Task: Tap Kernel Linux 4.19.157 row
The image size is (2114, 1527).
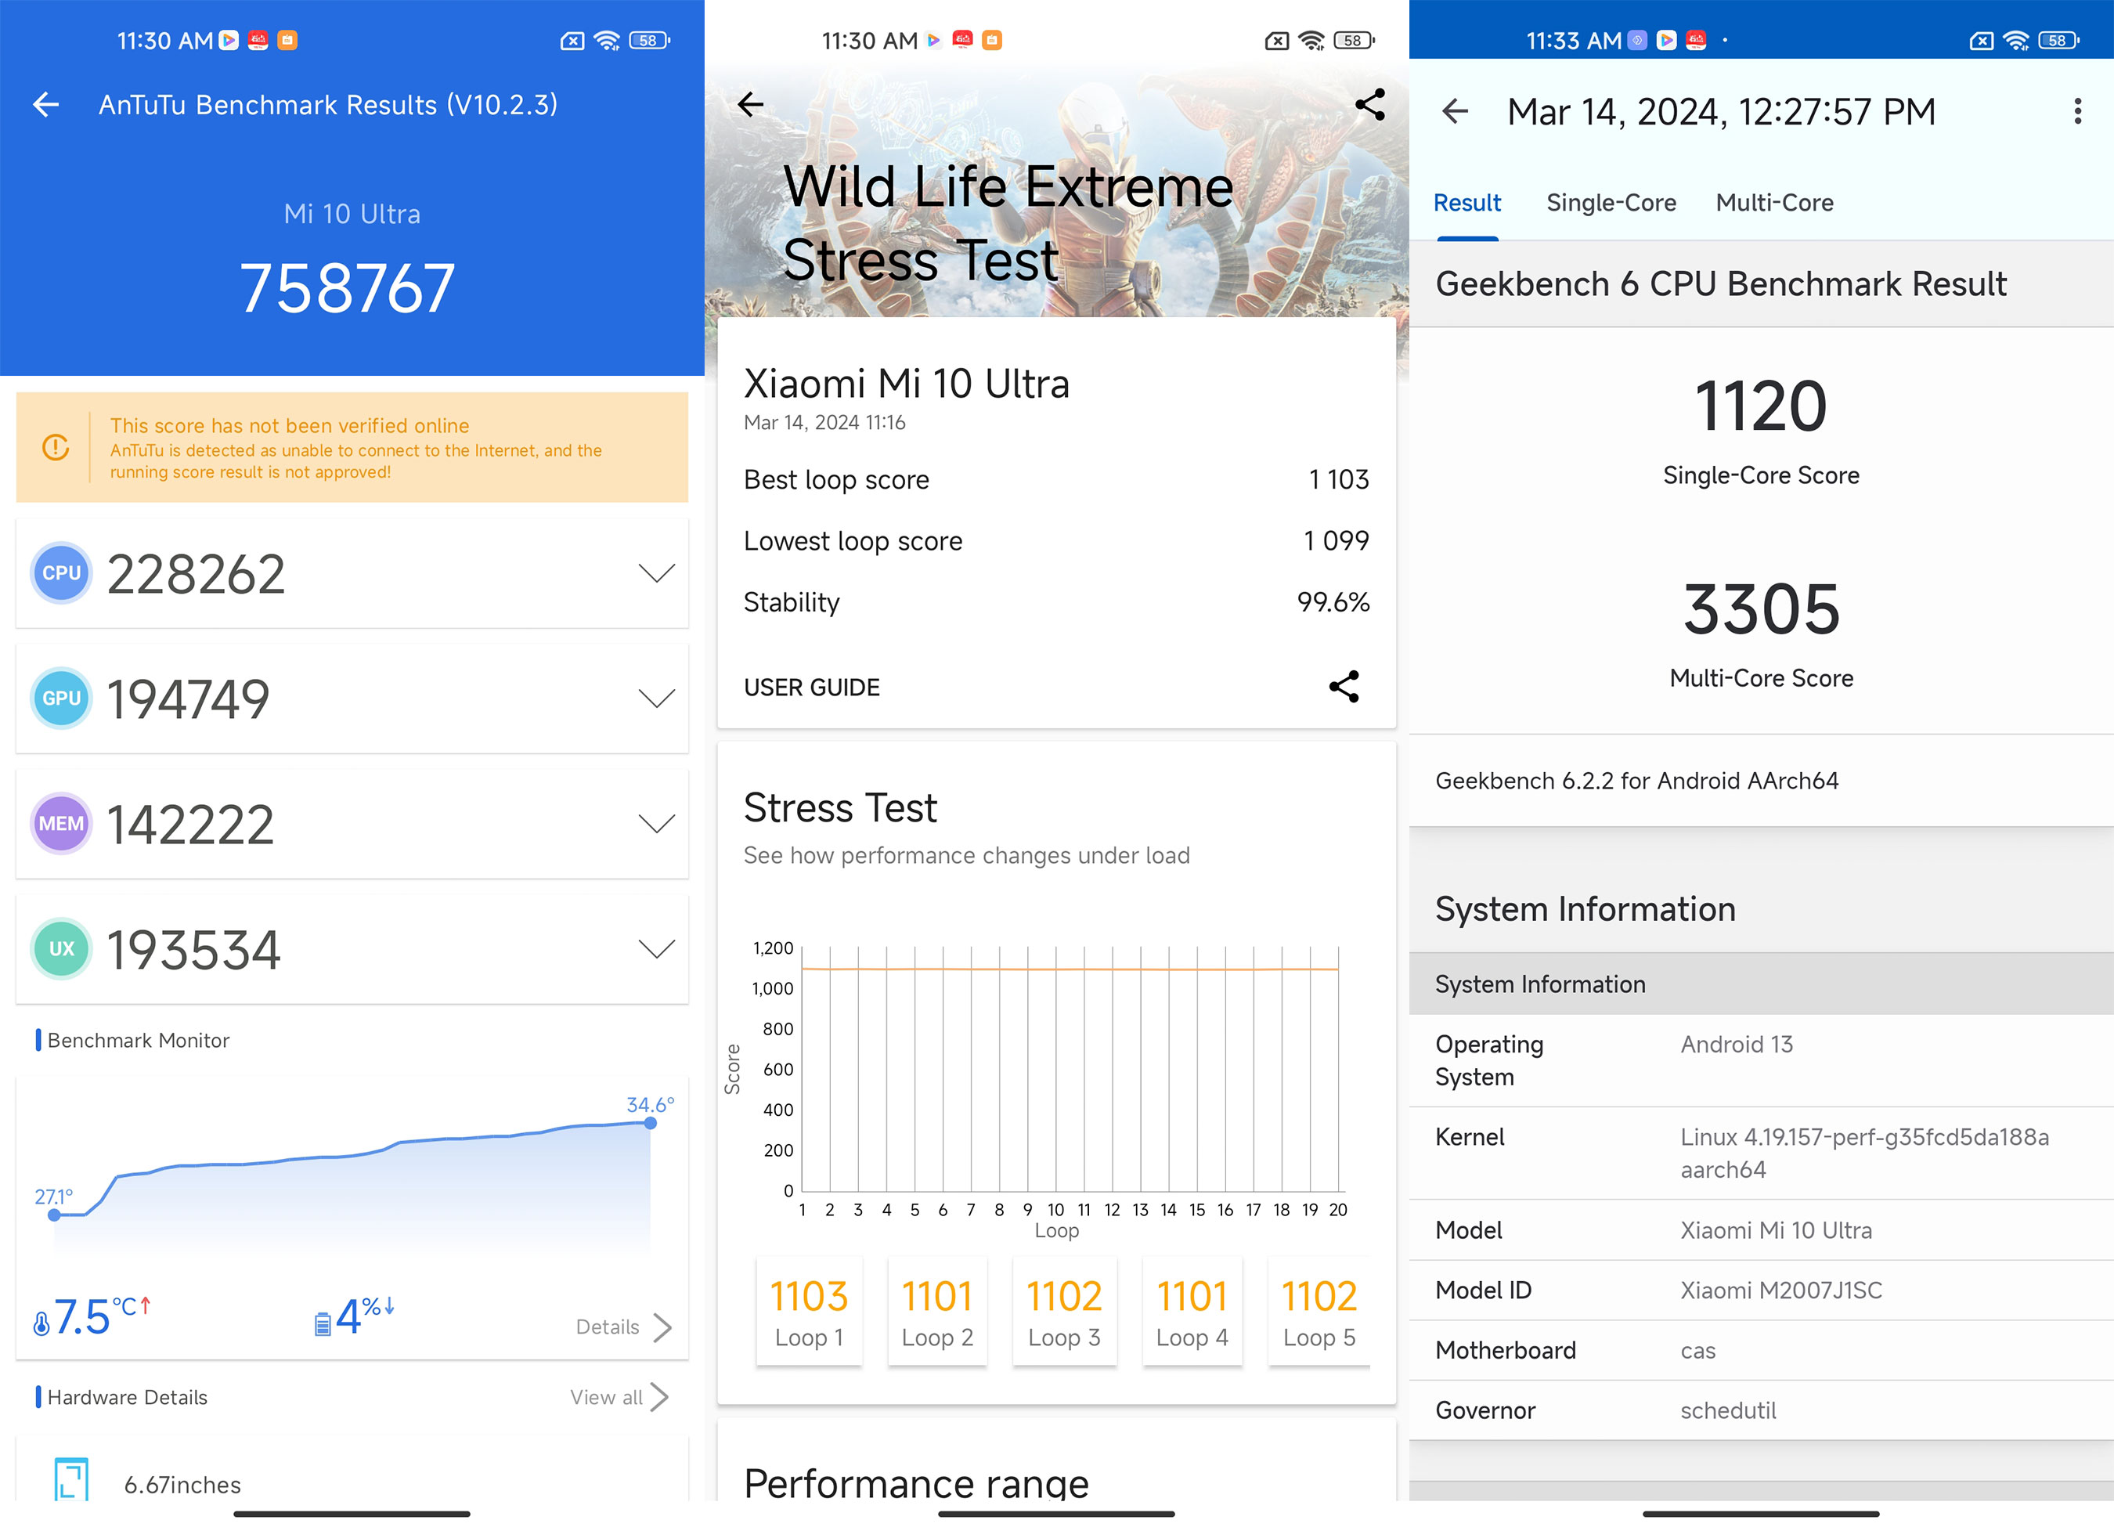Action: pos(1761,1153)
